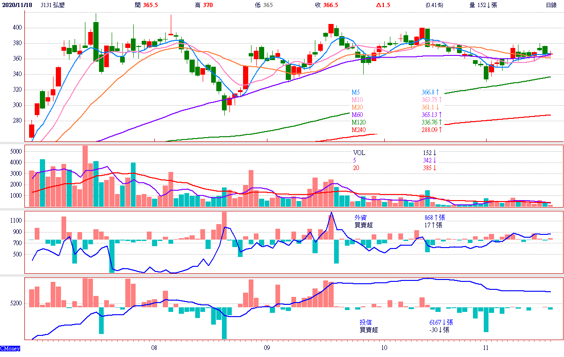Click the 3131 弘塑 stock name
The image size is (564, 357).
coord(53,5)
